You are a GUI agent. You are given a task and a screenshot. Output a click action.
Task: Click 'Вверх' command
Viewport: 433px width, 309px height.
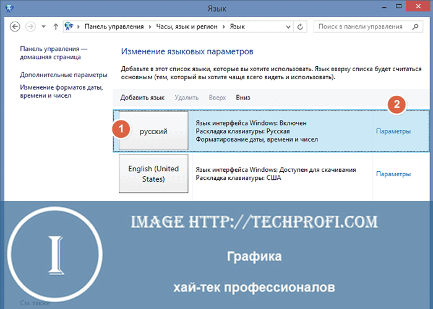(217, 98)
